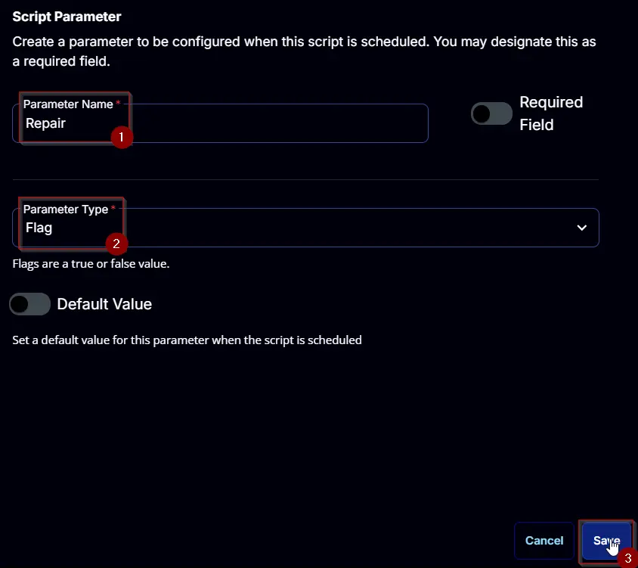The height and width of the screenshot is (568, 638).
Task: Select the Flag value in Parameter Type
Action: 39,228
